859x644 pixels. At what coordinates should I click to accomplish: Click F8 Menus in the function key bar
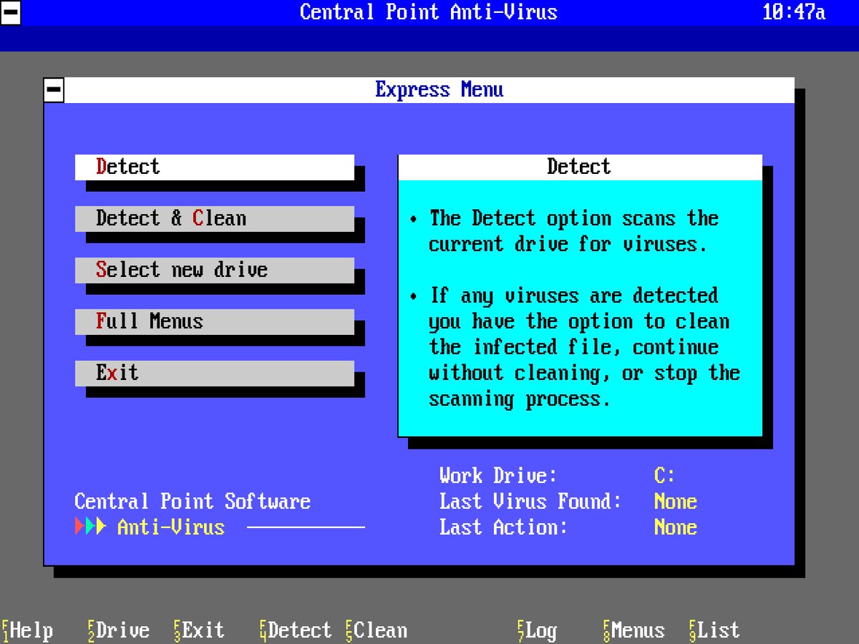point(634,630)
